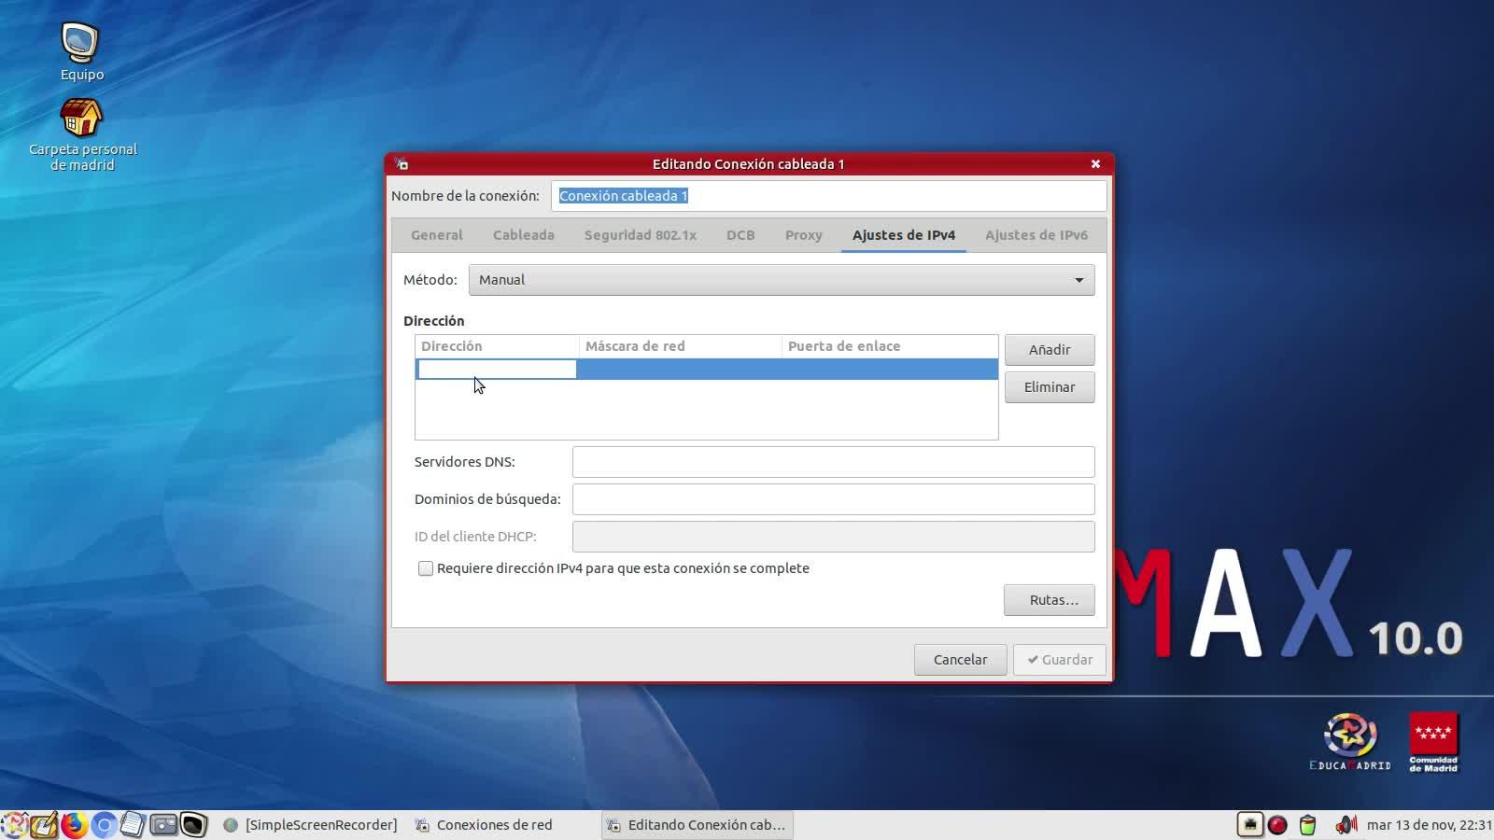Click the green trash bin tray icon
Image resolution: width=1494 pixels, height=840 pixels.
click(x=1307, y=825)
